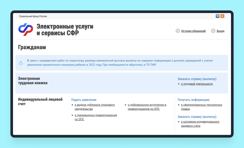Screen dimensions: 244x148
Task: Click the Выход exit icon
Action: point(213,31)
